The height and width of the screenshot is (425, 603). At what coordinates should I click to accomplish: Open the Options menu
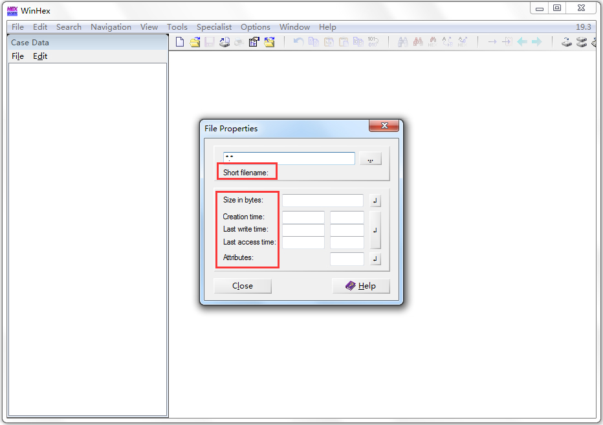tap(256, 27)
